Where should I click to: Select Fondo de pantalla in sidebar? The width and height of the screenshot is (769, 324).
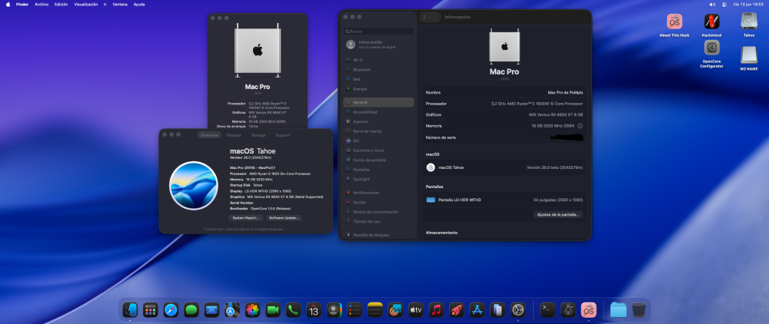tap(378, 160)
